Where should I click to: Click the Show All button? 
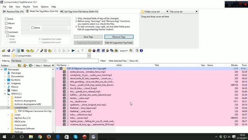point(134,61)
